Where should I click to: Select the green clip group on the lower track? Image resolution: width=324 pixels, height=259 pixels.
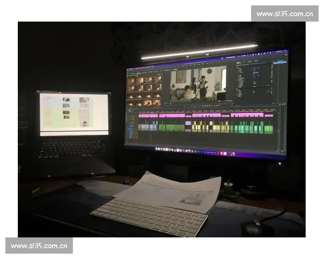click(x=171, y=128)
